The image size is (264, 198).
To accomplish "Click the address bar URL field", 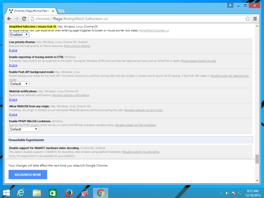I will coord(138,19).
